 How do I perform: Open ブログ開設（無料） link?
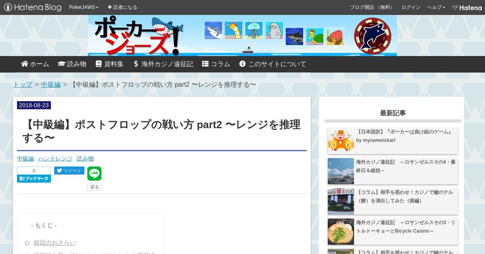[372, 7]
